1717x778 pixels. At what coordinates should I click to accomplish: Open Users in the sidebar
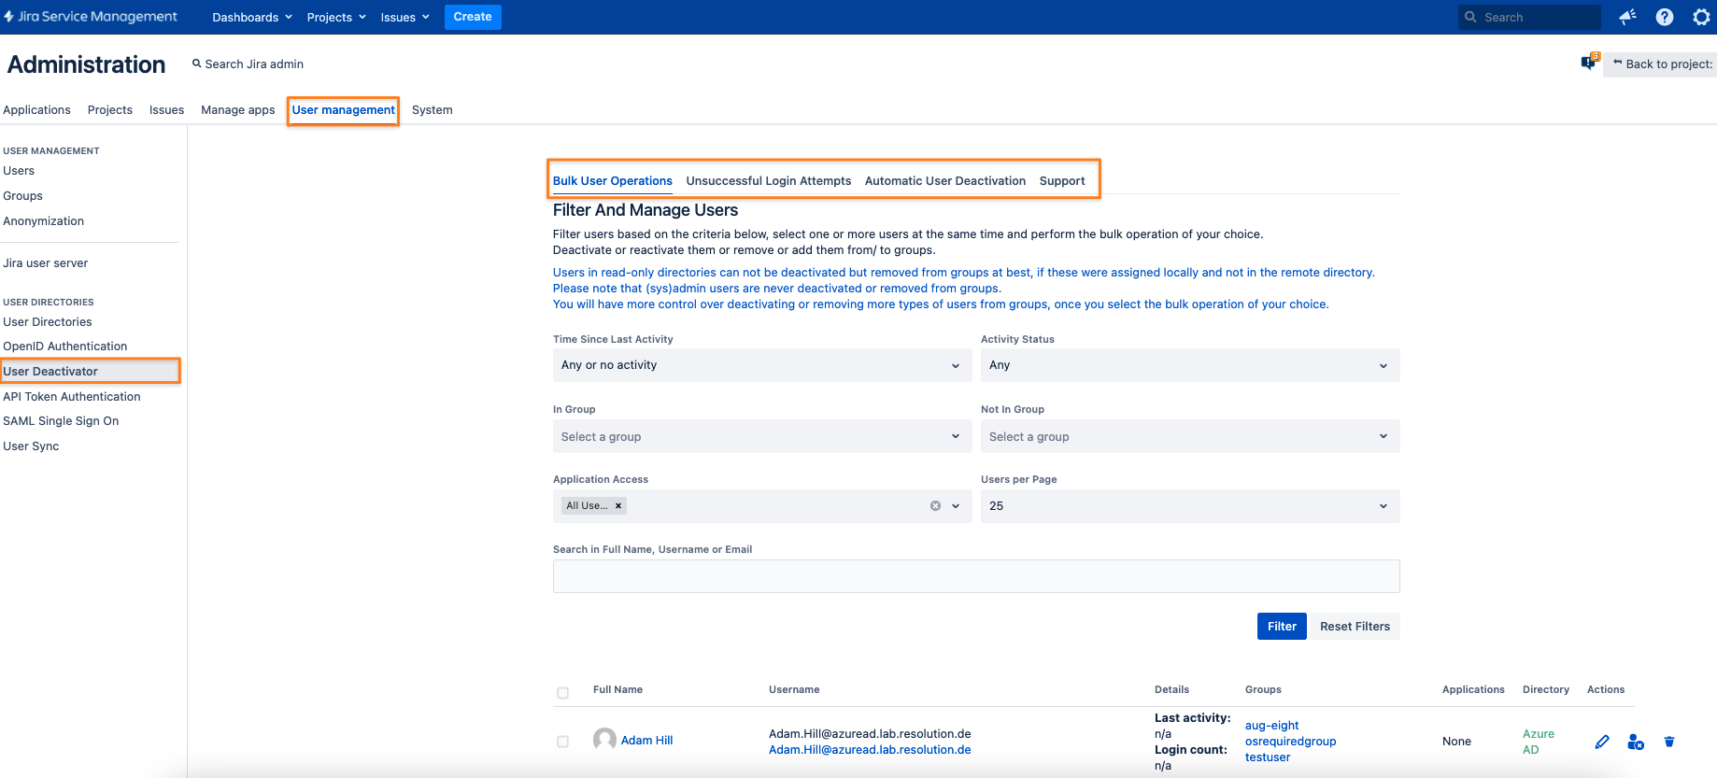point(19,171)
